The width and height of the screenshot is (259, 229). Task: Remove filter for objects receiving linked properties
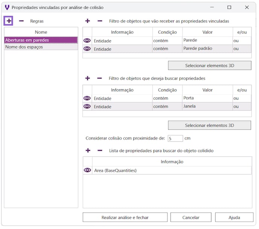coord(100,21)
